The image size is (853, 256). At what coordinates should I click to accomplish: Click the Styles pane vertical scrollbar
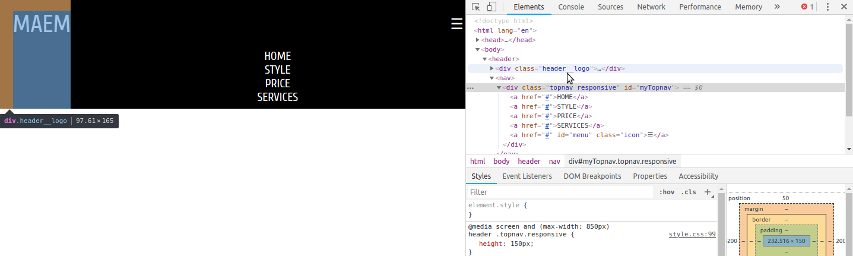tap(721, 225)
